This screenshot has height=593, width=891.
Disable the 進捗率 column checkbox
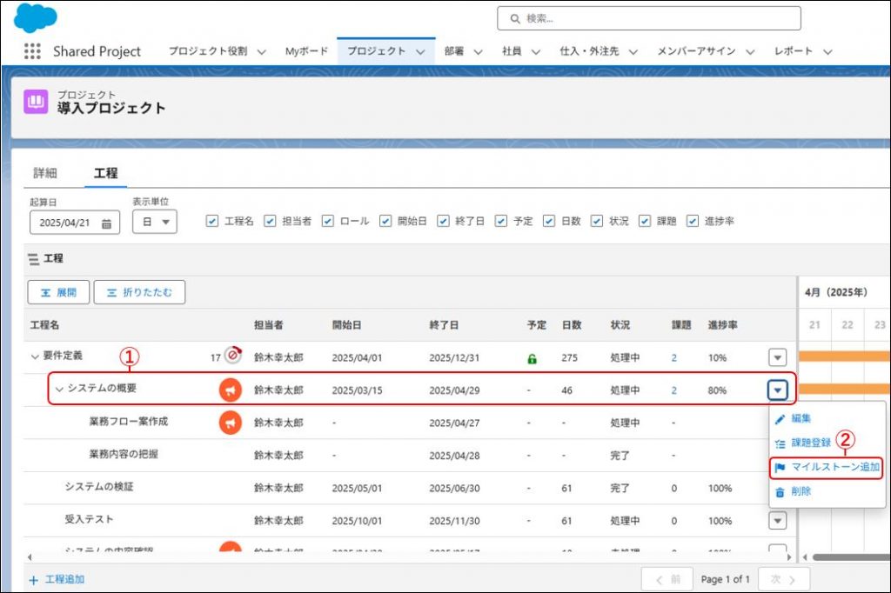point(693,221)
